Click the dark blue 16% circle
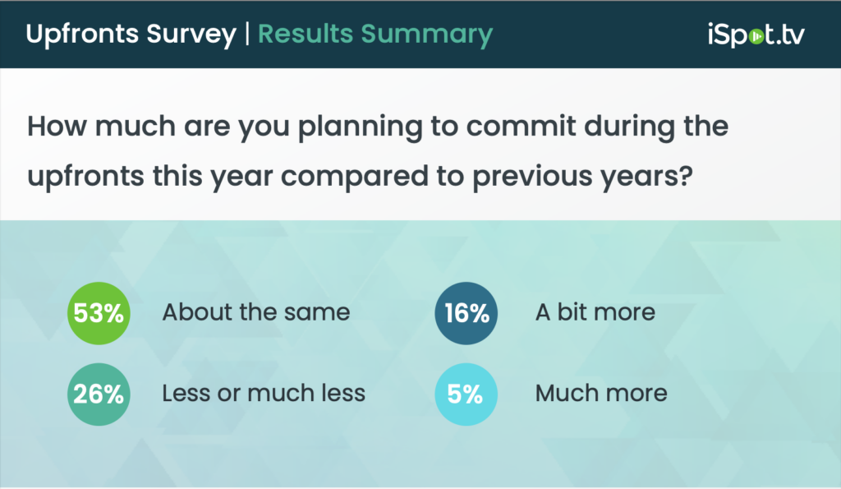 [466, 313]
